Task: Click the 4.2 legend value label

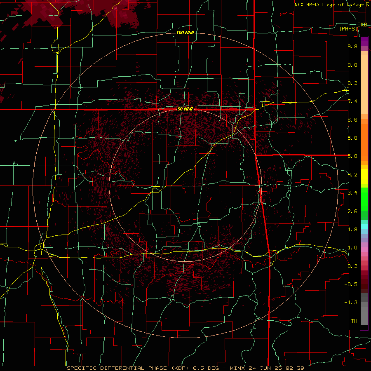Action: click(352, 175)
